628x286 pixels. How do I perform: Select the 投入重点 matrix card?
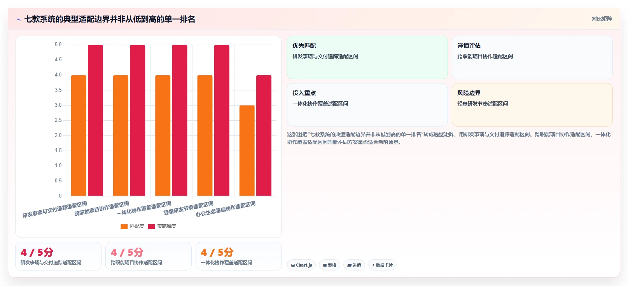(367, 105)
